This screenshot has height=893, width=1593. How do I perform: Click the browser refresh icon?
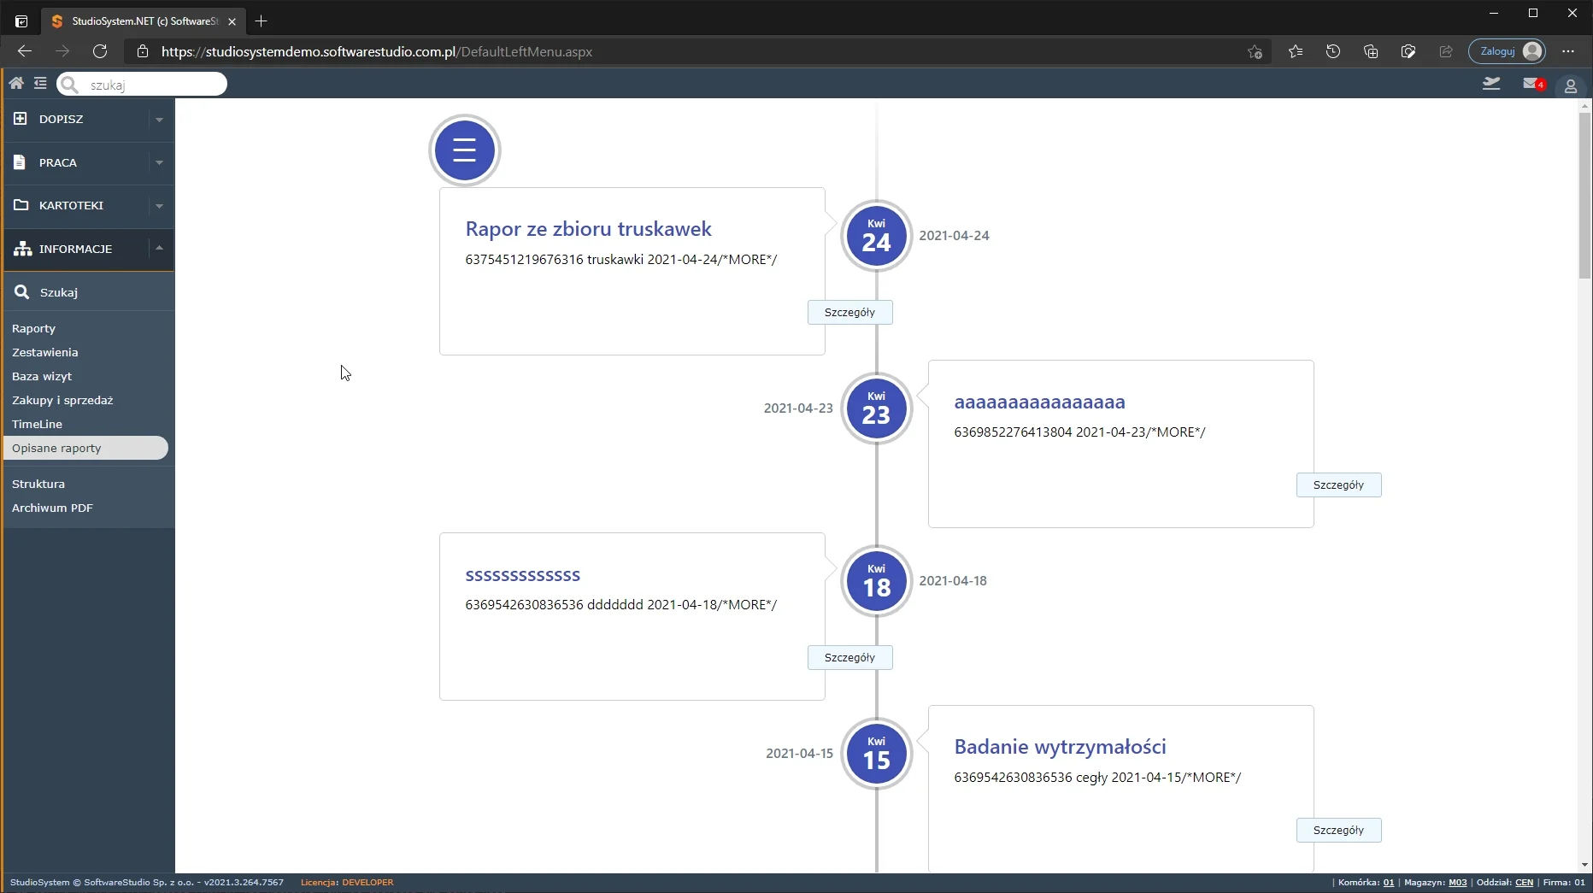(100, 51)
